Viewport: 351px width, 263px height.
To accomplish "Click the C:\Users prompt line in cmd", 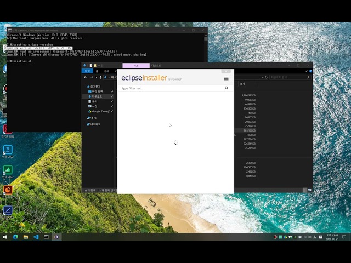I will coord(19,61).
